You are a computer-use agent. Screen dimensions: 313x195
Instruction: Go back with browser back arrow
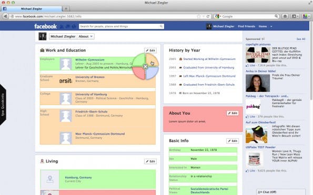point(5,16)
